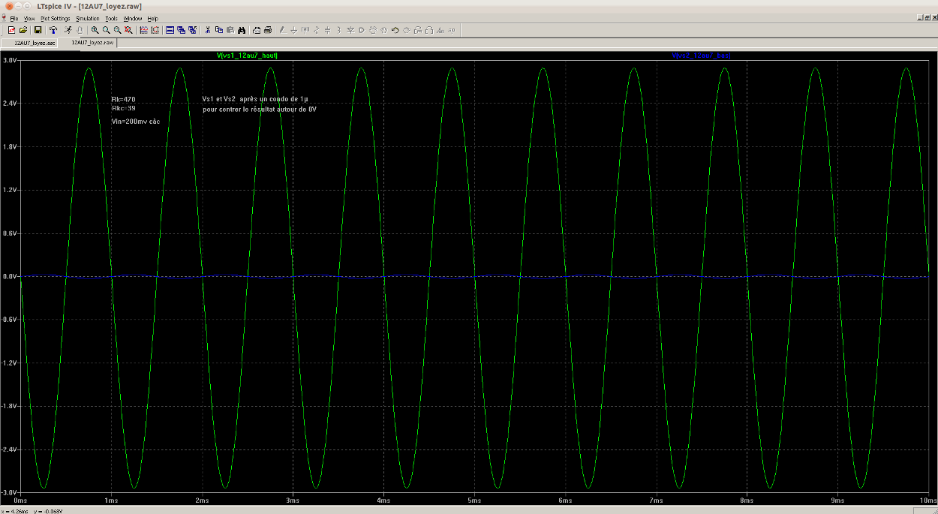The height and width of the screenshot is (514, 938).
Task: Select the SPICE directive '.op' tool
Action: (452, 30)
